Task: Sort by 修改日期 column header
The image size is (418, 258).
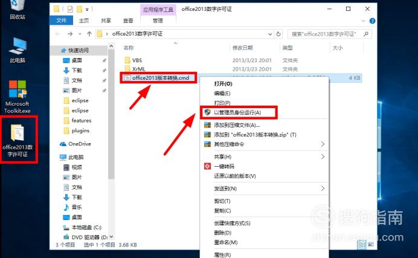Action: [242, 48]
